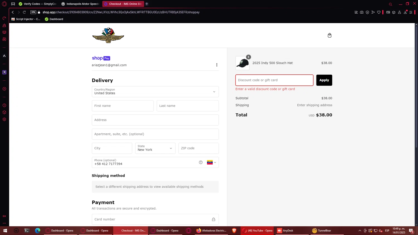This screenshot has height=235, width=418.
Task: Open Windows Start menu
Action: click(5, 231)
